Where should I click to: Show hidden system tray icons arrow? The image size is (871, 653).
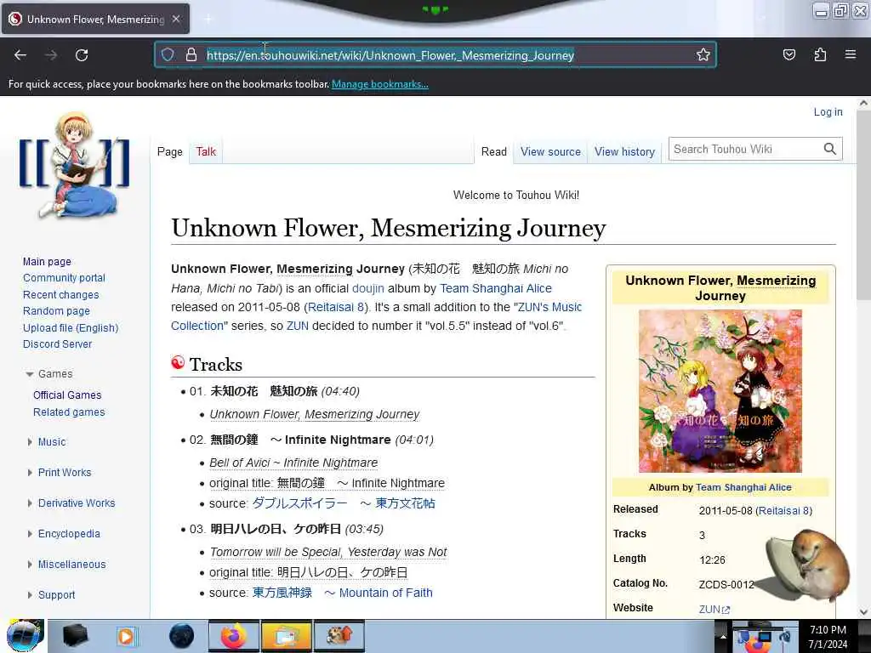(723, 636)
